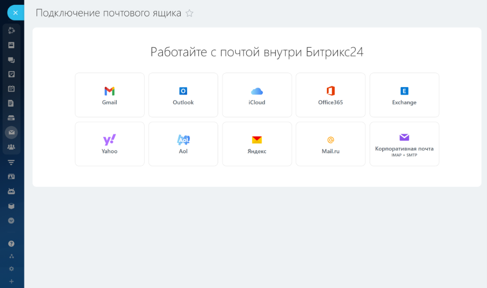Screen dimensions: 487x288
Task: Open the workgroups people icon in sidebar
Action: click(11, 147)
